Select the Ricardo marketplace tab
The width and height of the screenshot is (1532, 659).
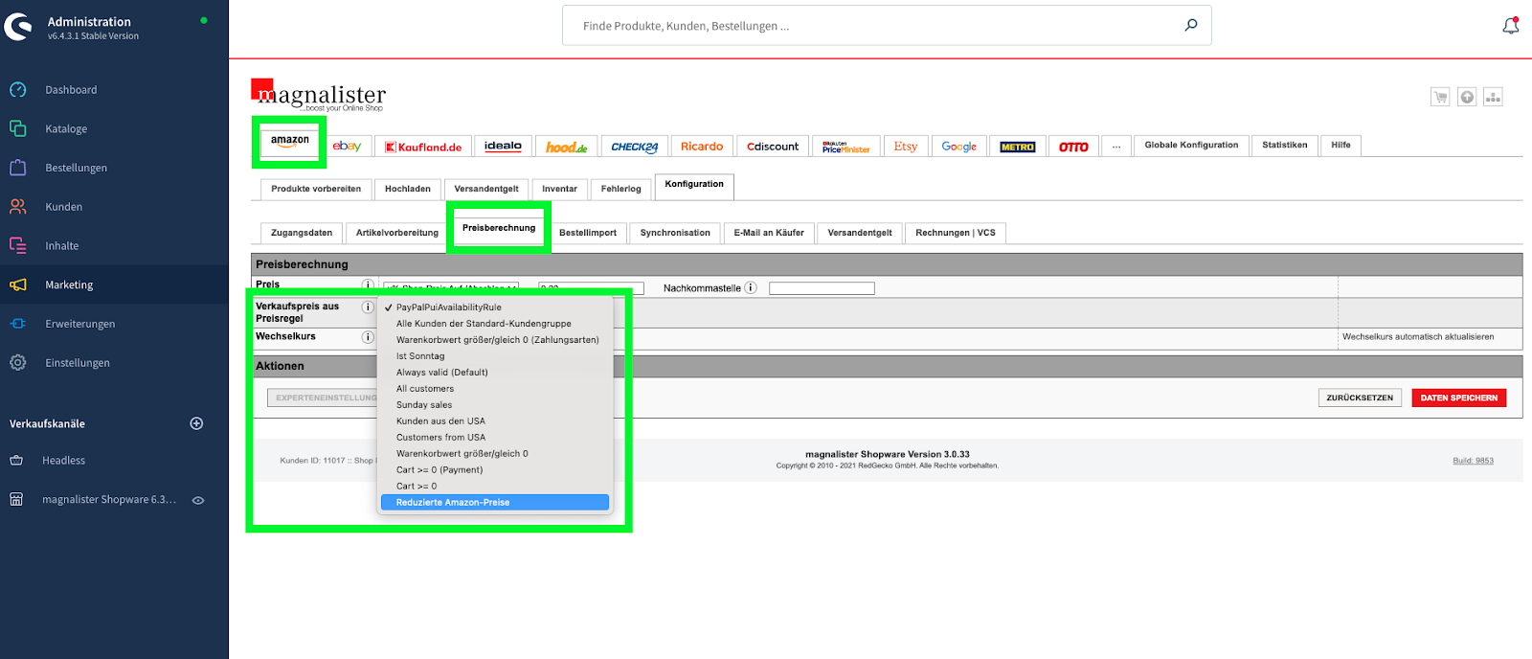[x=702, y=146]
